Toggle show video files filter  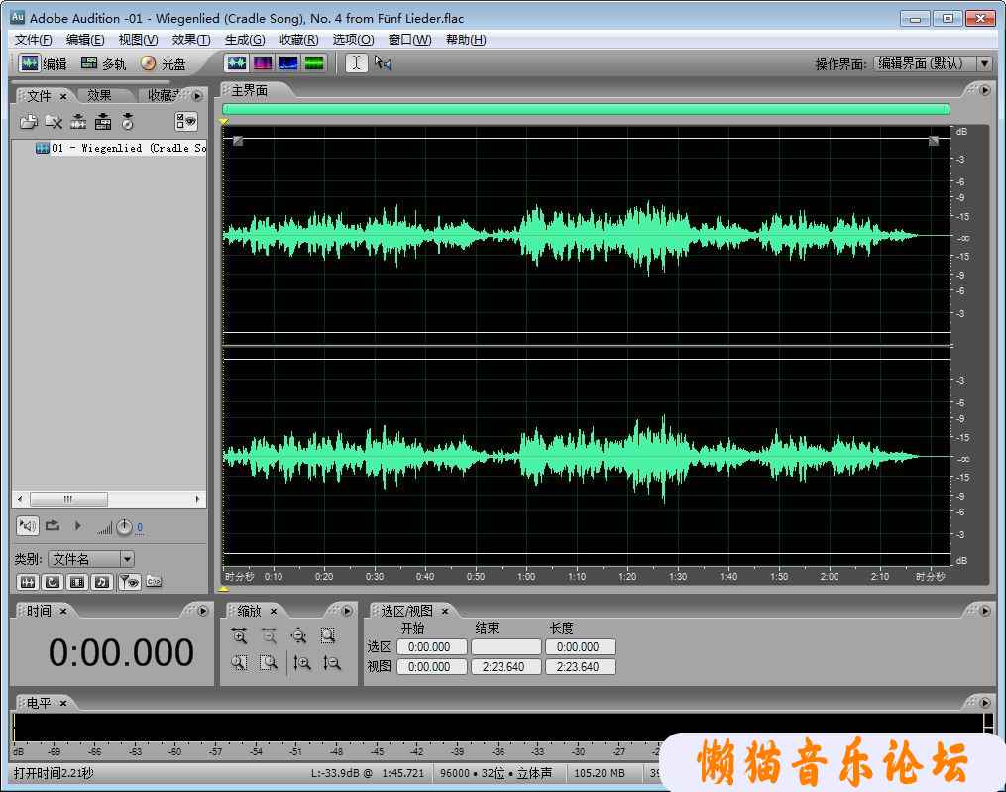pos(77,582)
